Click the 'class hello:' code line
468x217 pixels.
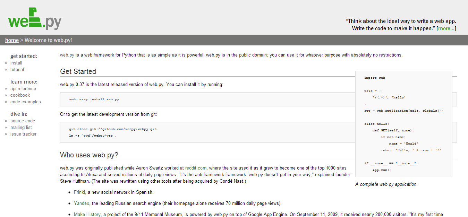pos(376,124)
